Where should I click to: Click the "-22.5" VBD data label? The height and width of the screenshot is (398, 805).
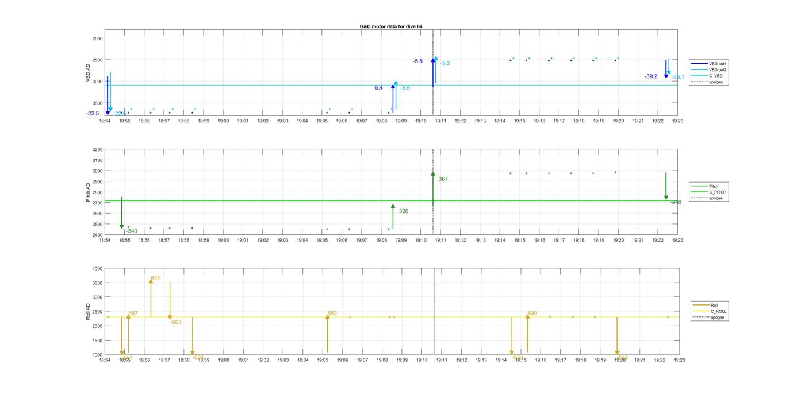93,114
